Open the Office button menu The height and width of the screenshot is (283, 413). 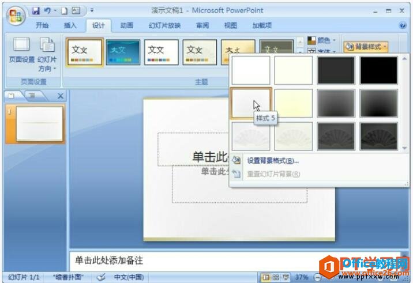pos(16,16)
